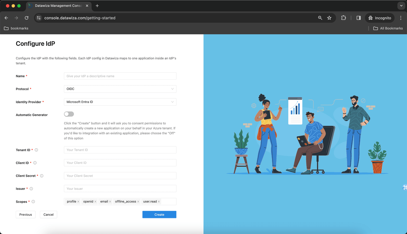Click the Incognito profile button

(380, 18)
